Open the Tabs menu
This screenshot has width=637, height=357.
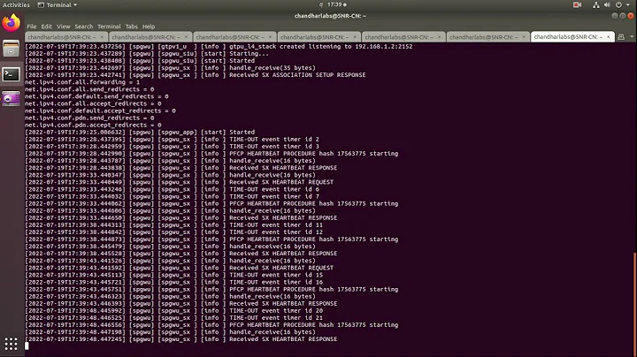pos(131,27)
